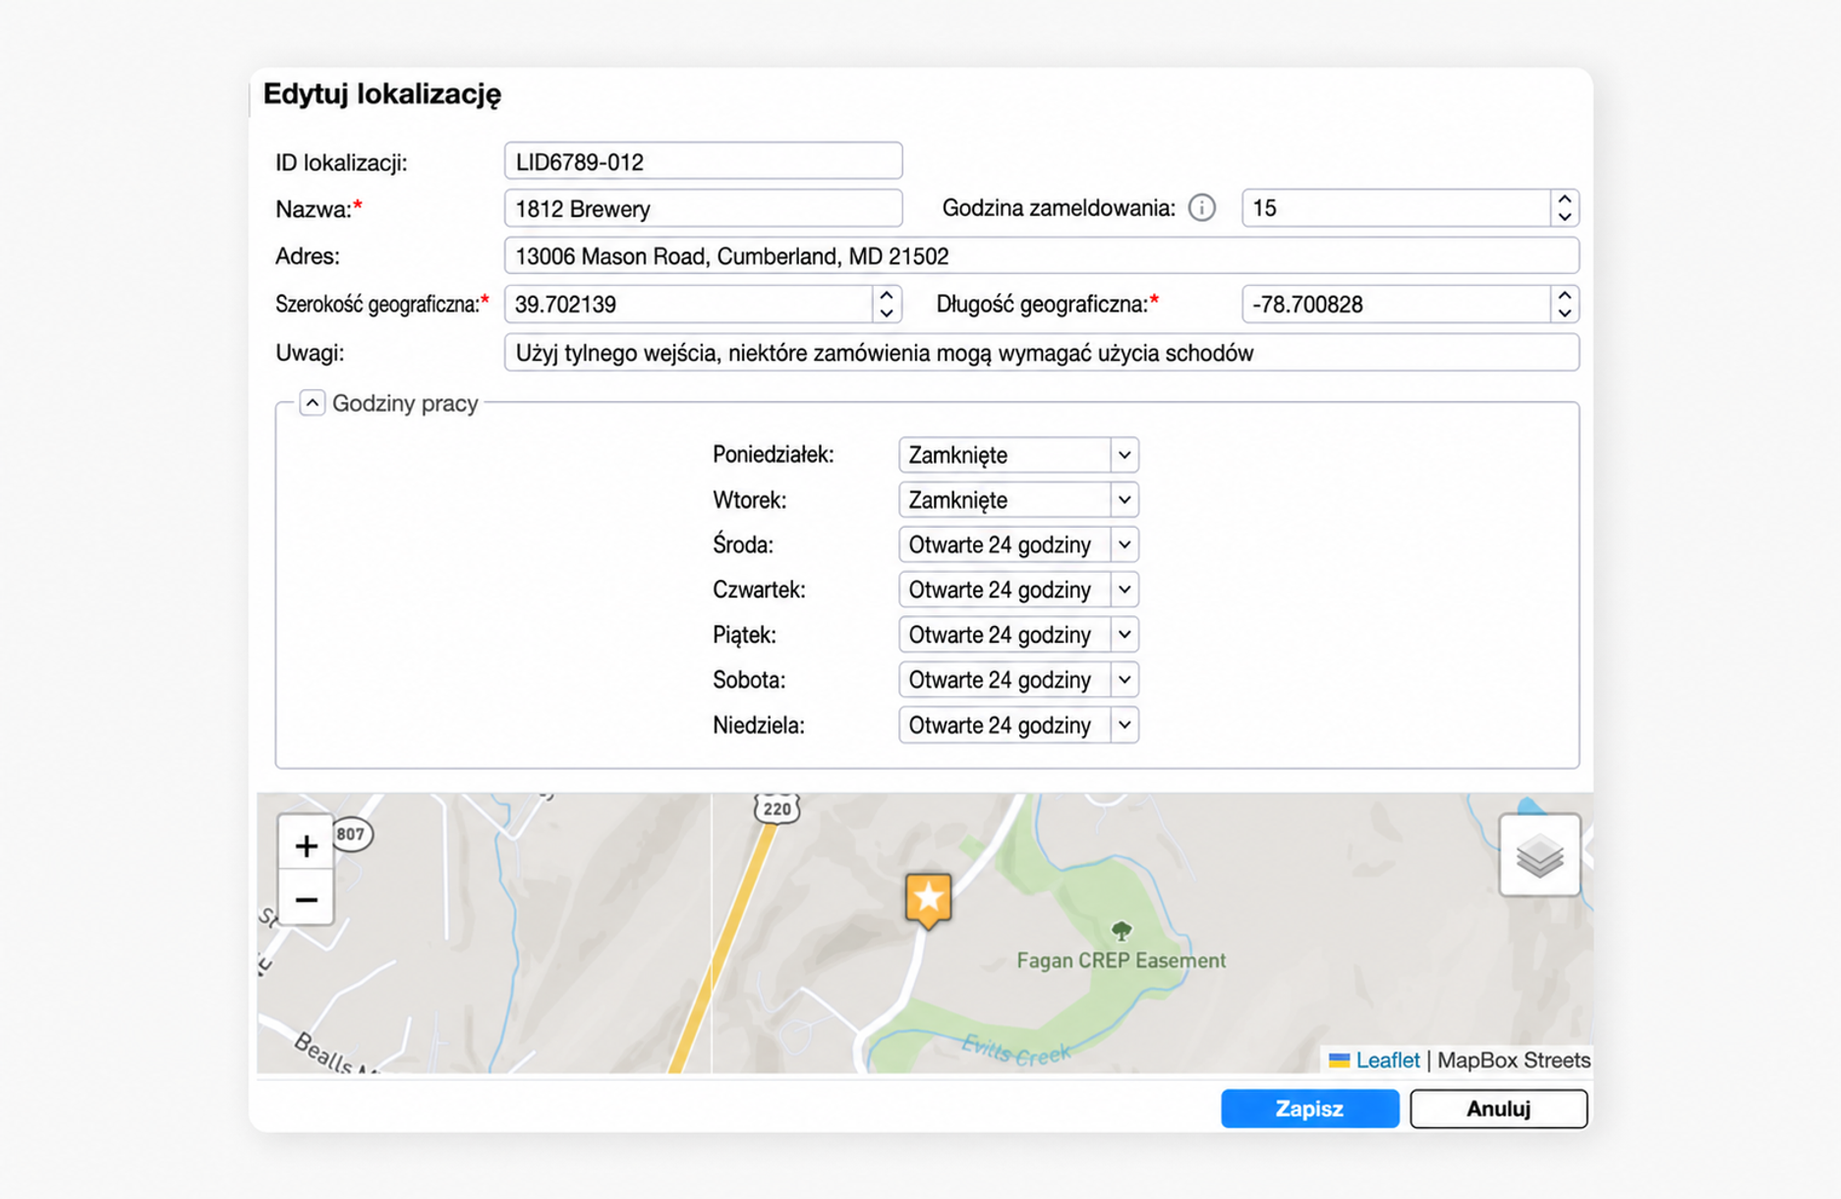Click the Fagan CREP Easement map label

(1121, 960)
